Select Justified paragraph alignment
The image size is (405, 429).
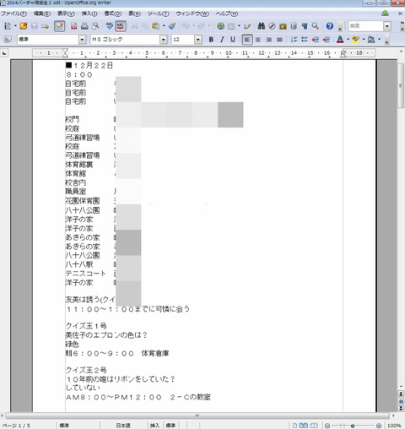coord(279,40)
